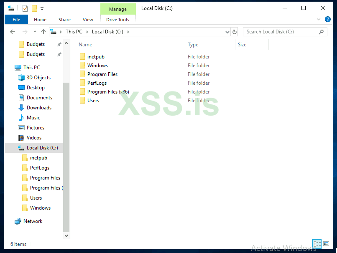Image resolution: width=337 pixels, height=253 pixels.
Task: Click the navigation pane scroll down arrow
Action: [x=66, y=236]
